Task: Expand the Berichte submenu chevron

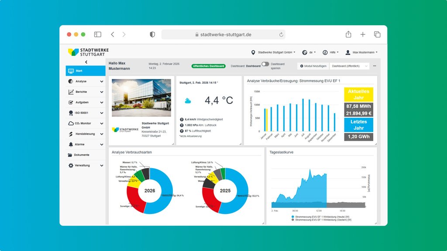Action: coord(101,92)
